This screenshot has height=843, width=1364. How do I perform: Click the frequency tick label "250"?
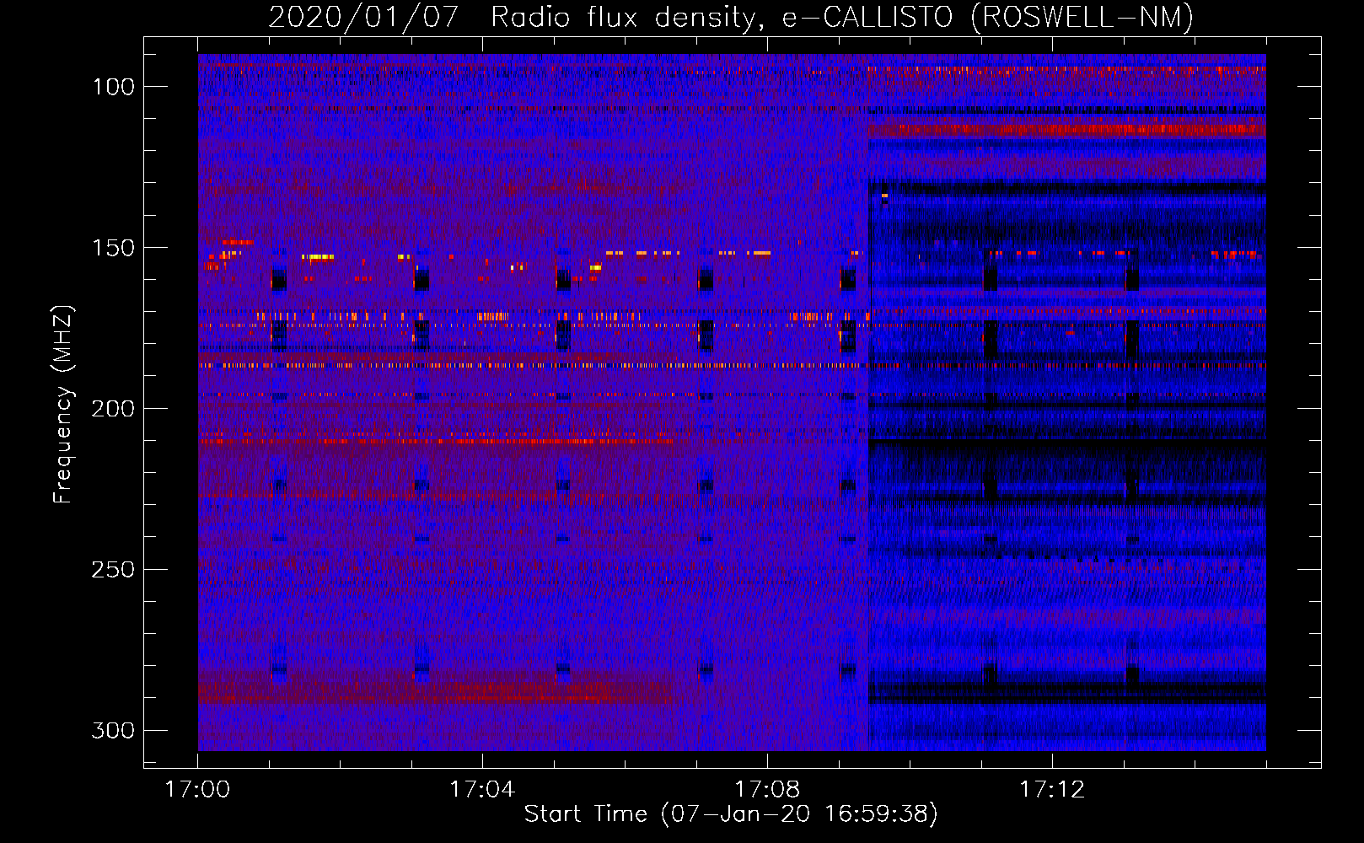click(113, 570)
